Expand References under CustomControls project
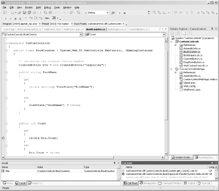Screen dimensions: 219x191 [x=176, y=45]
